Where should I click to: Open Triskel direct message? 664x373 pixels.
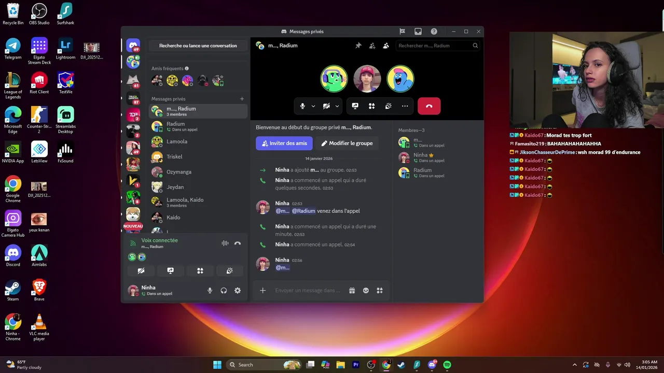point(198,156)
